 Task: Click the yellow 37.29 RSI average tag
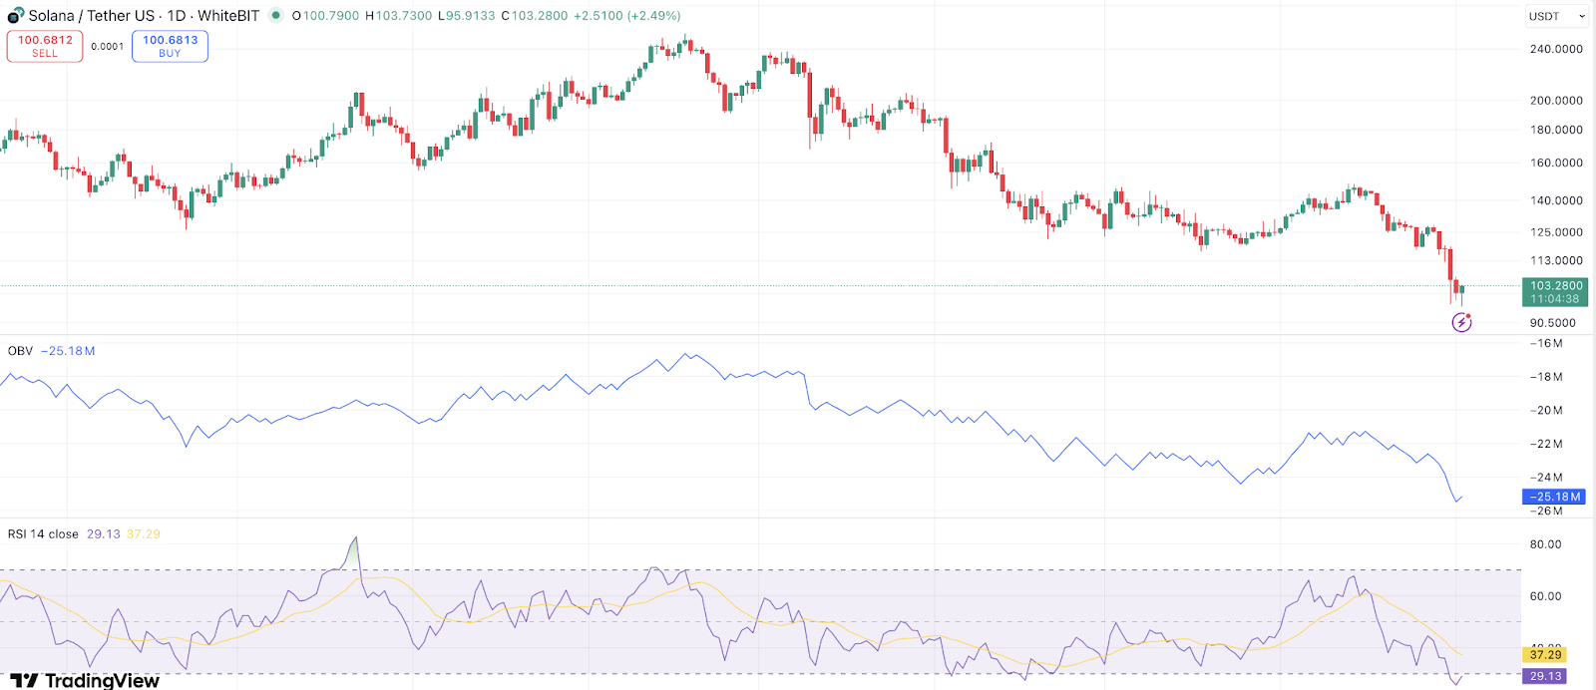(1545, 654)
